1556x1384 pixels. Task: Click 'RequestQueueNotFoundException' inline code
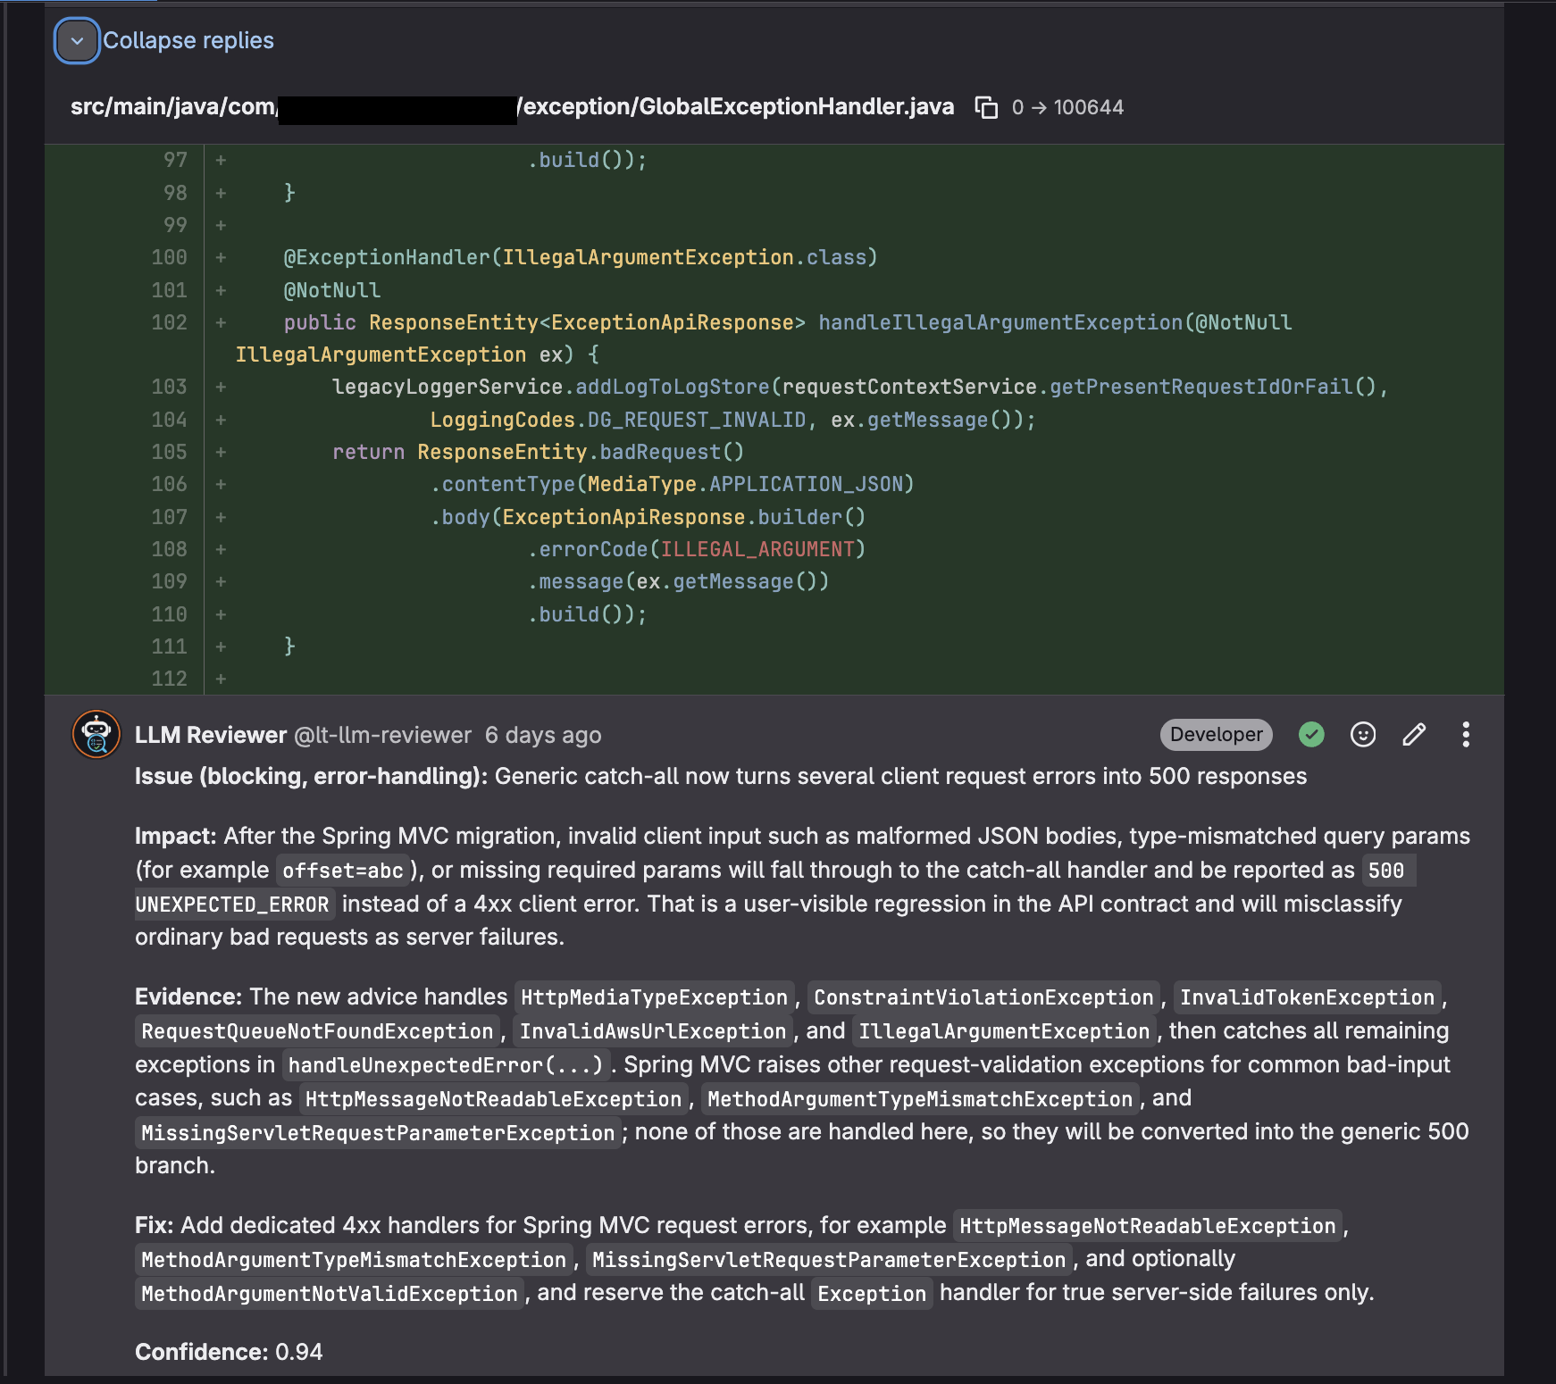click(x=317, y=1031)
